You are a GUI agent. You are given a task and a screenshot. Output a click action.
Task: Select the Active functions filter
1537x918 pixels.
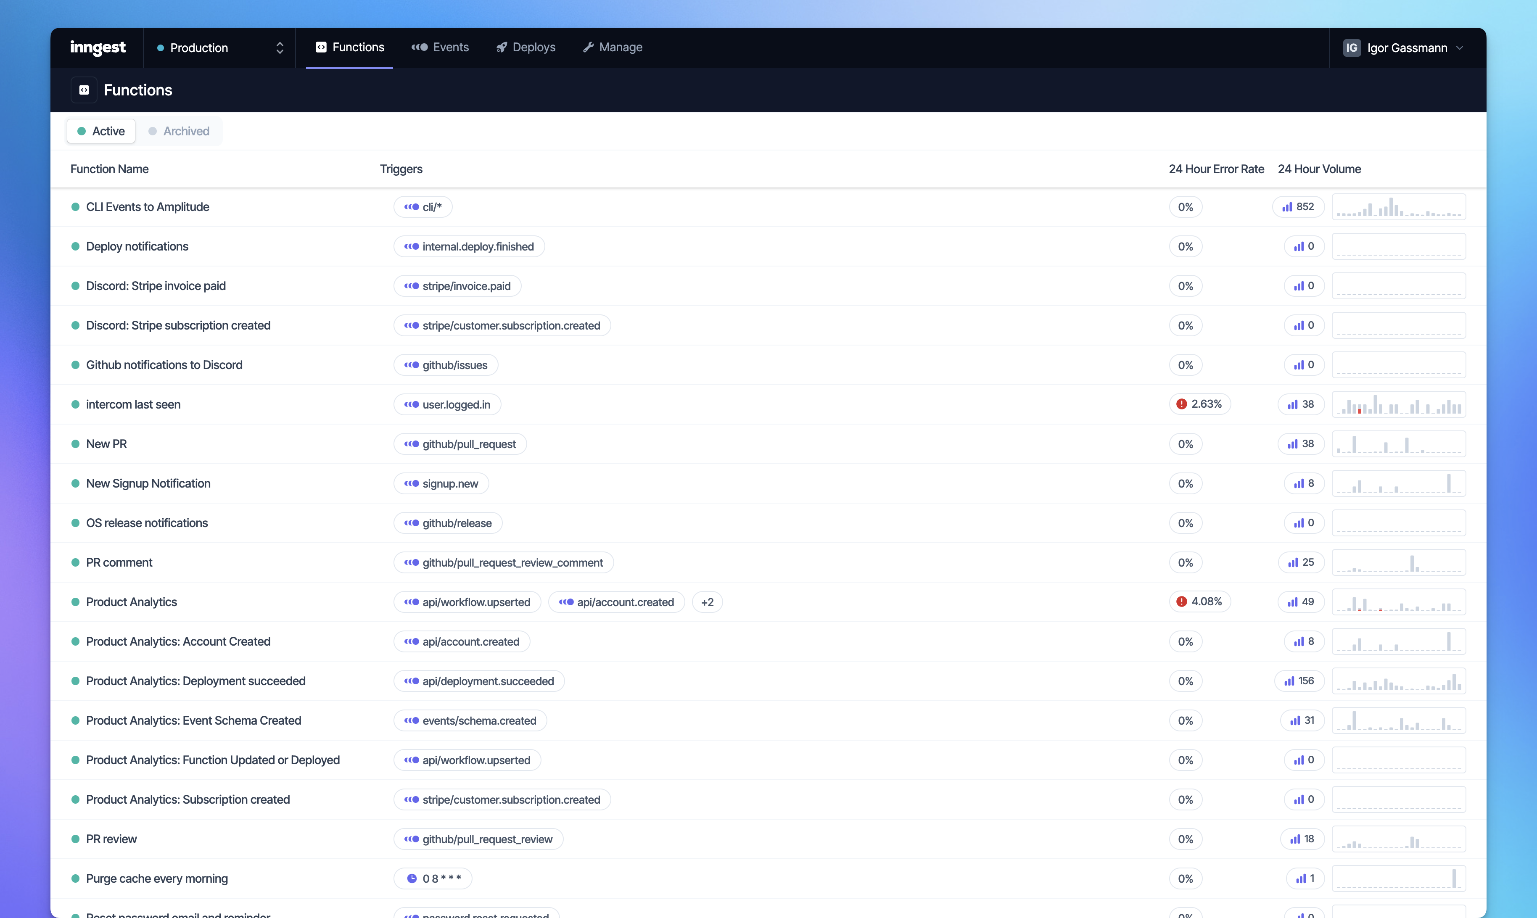[101, 131]
